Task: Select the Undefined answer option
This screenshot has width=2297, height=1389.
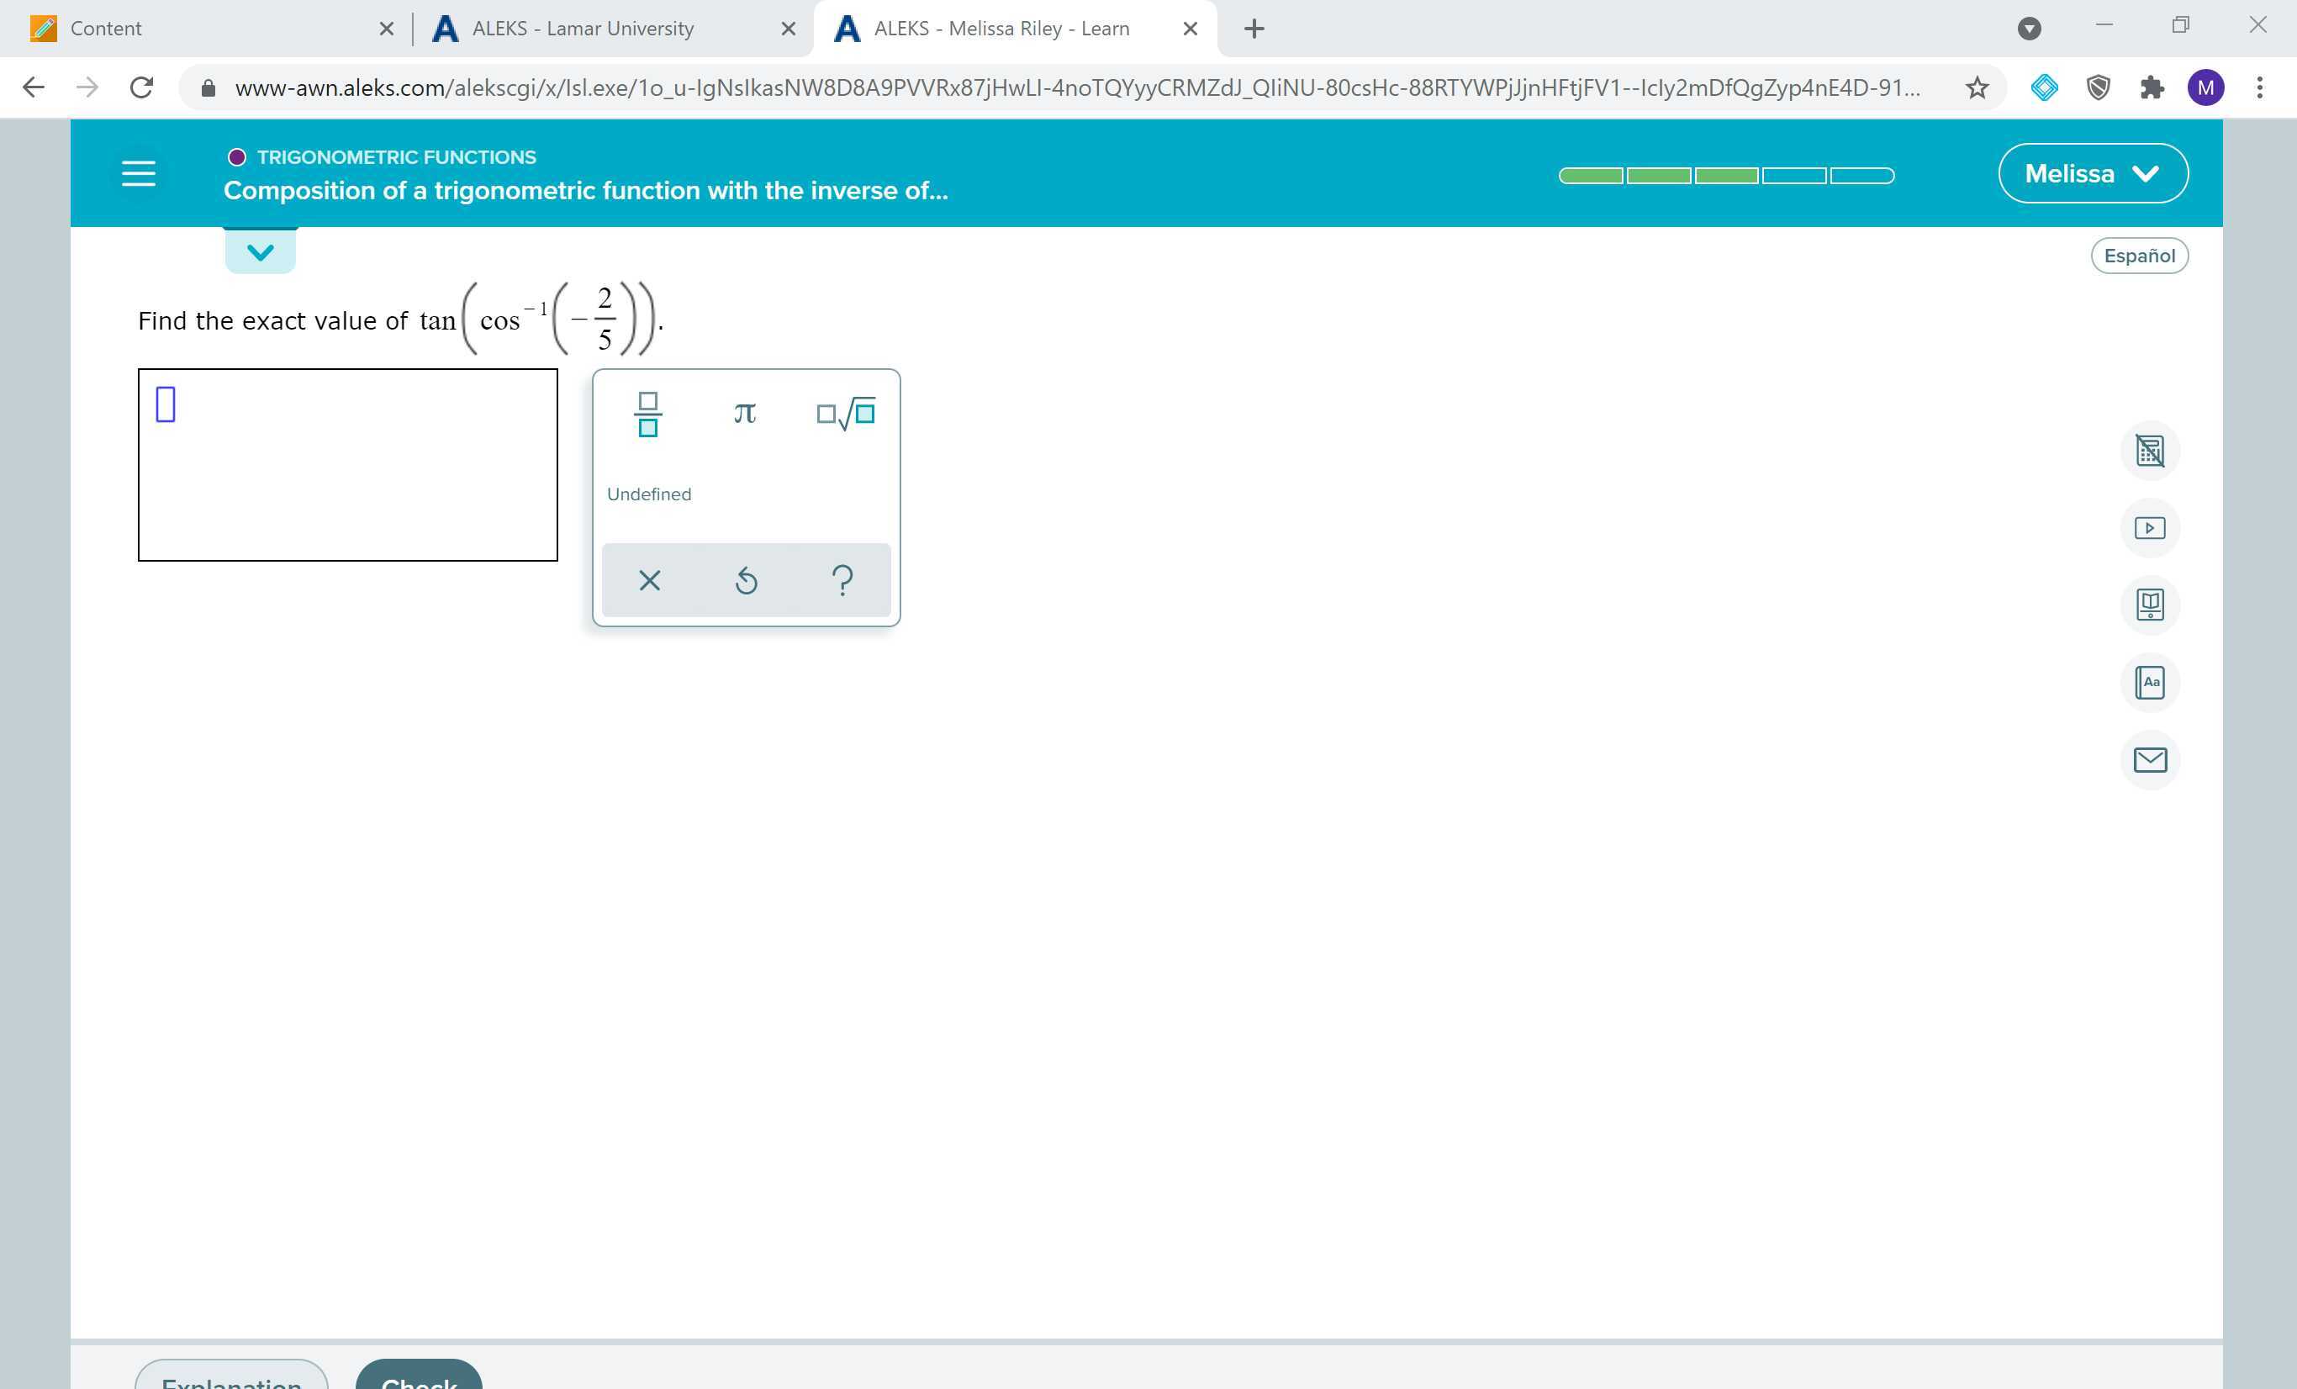Action: point(648,494)
